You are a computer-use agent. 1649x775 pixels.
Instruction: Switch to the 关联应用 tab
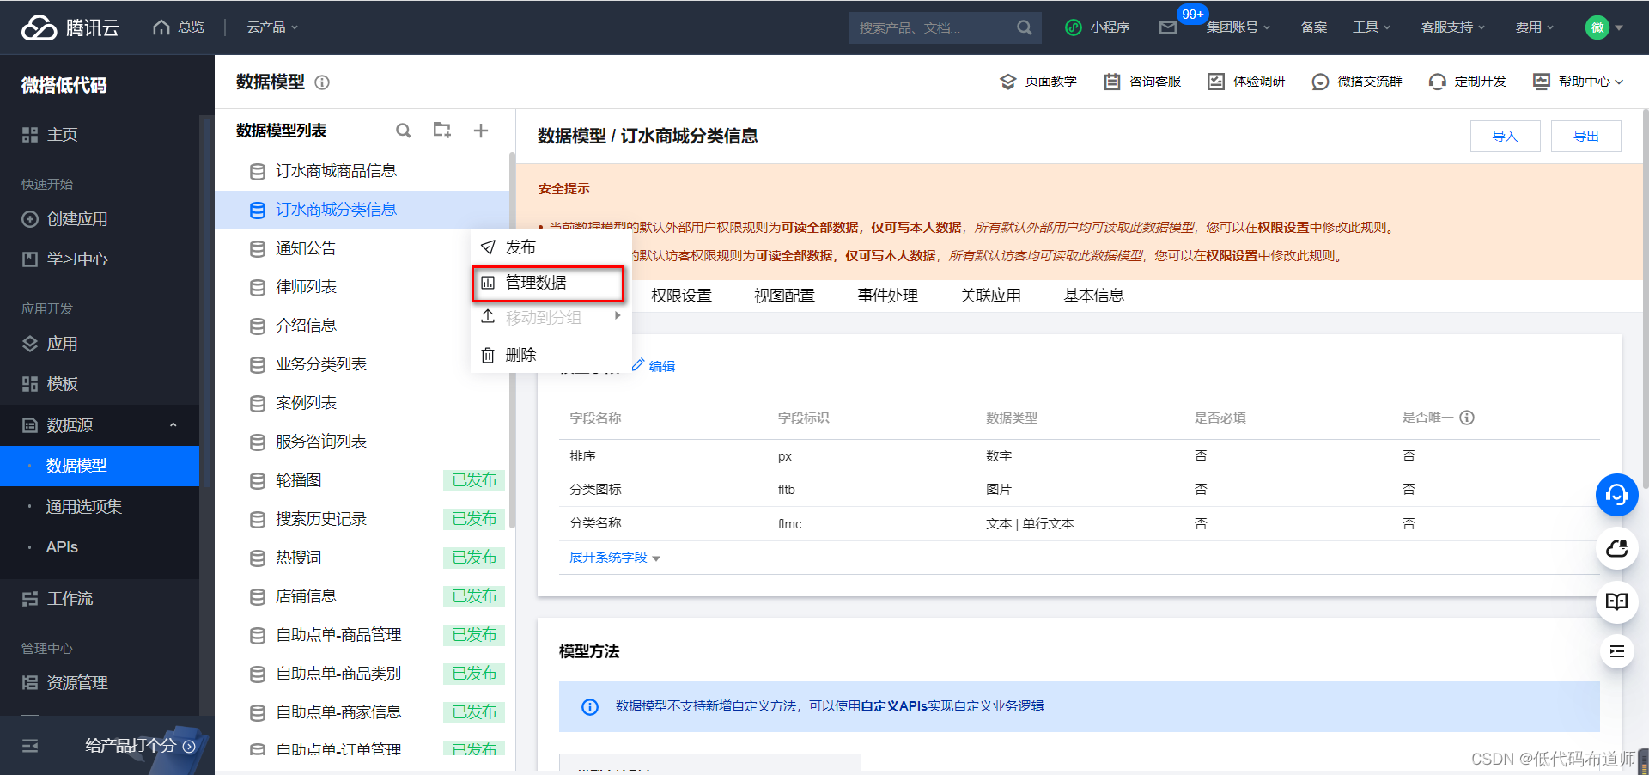[990, 296]
